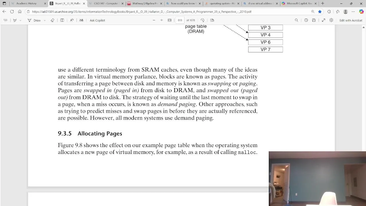Open a new browser tab

(323, 3)
